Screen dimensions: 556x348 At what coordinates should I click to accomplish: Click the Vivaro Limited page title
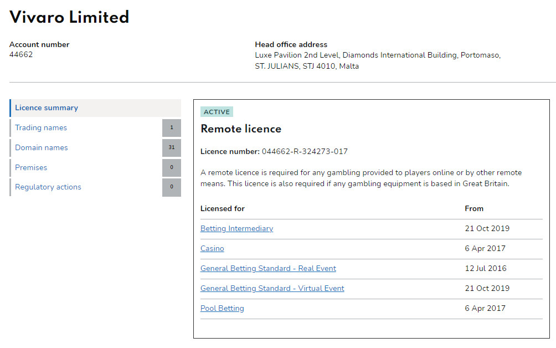pos(69,17)
